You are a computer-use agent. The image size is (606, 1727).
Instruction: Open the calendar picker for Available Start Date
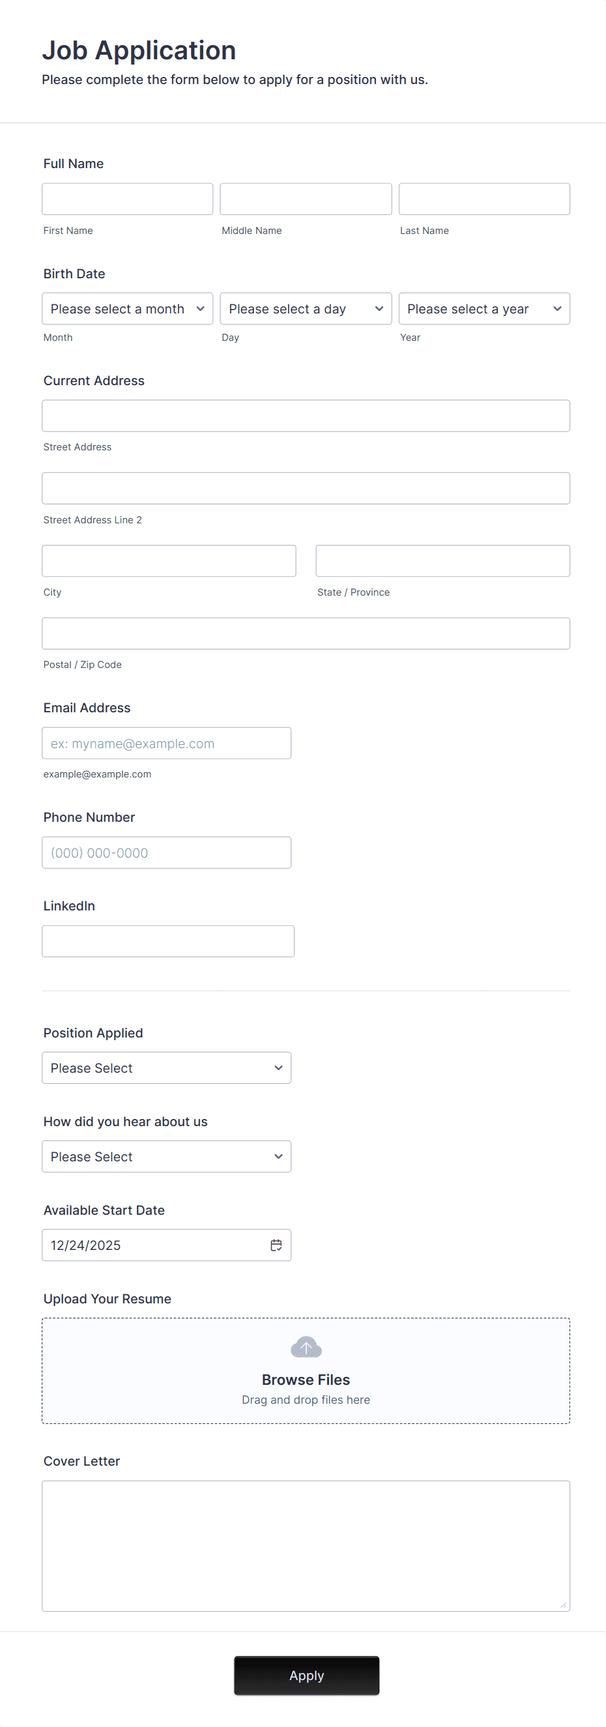pos(276,1245)
